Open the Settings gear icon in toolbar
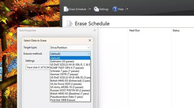 coord(96,9)
